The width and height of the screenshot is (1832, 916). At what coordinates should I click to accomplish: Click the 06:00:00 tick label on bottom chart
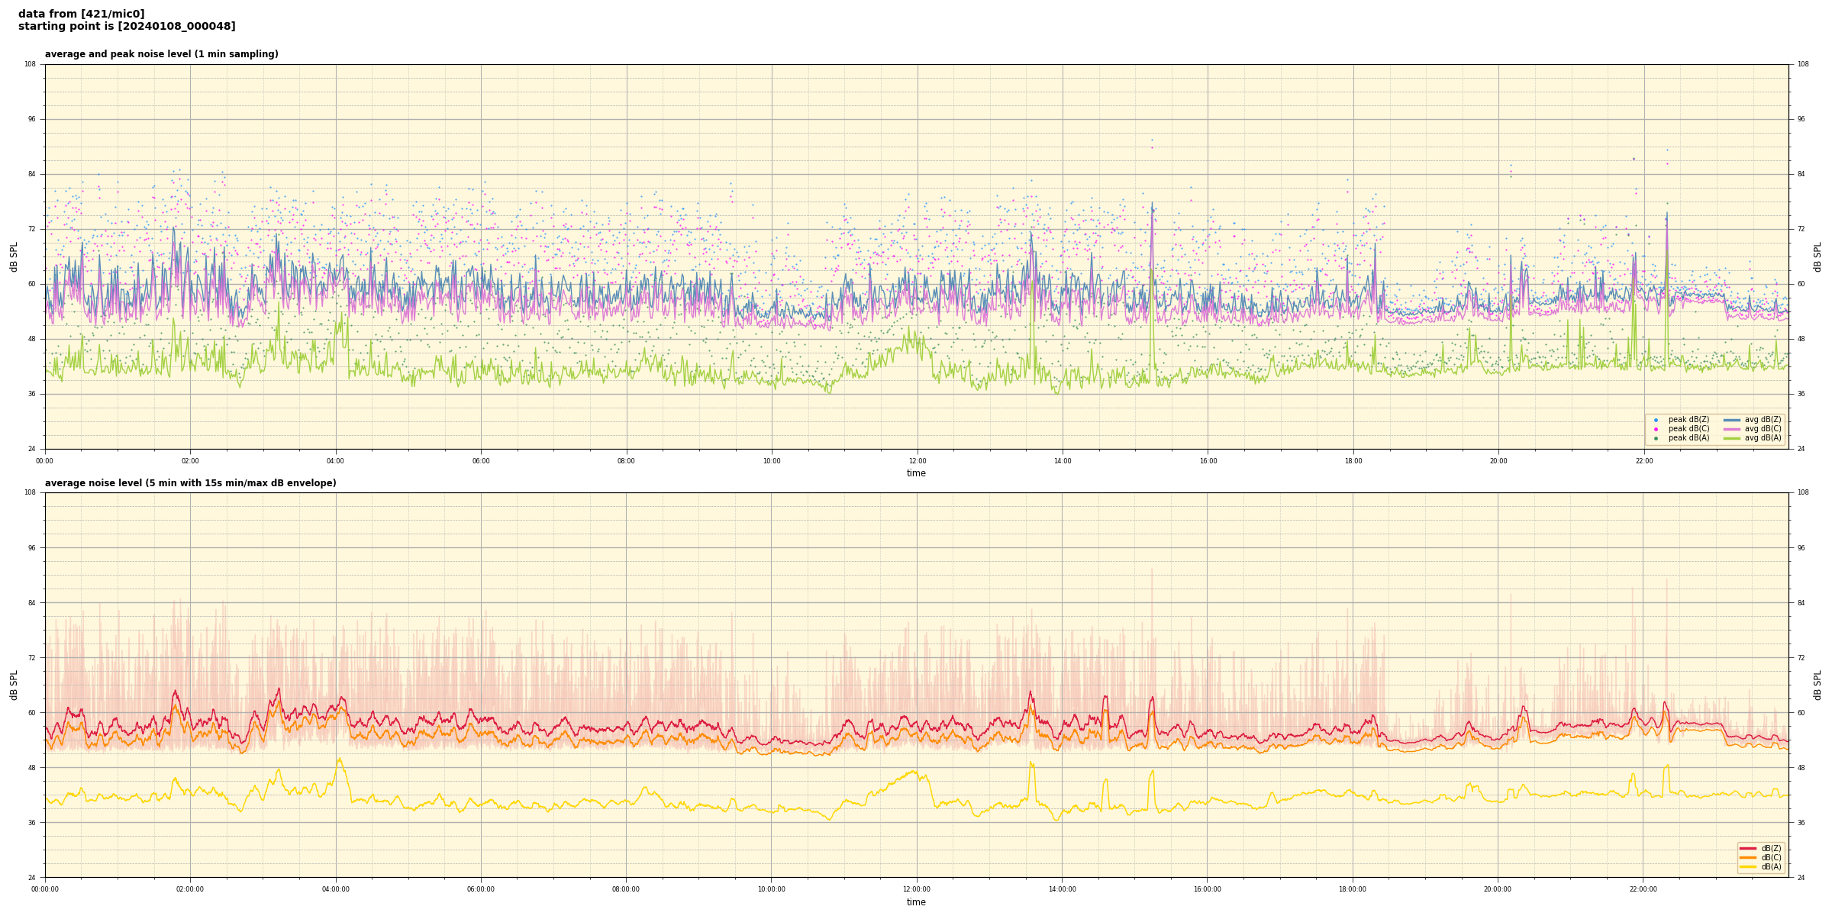pos(481,889)
